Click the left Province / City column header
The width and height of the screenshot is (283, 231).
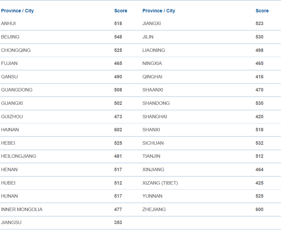coord(18,11)
